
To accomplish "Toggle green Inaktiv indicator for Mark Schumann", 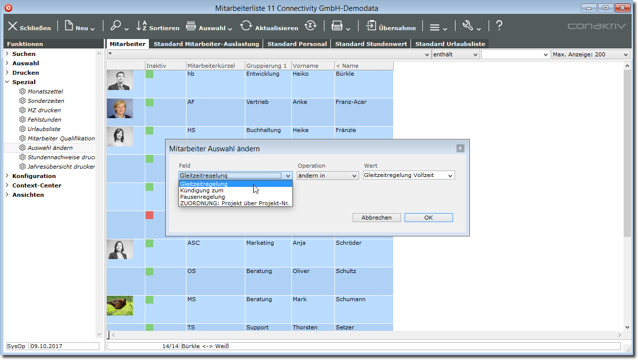I will pyautogui.click(x=149, y=300).
